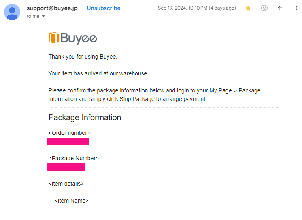Click the "Thank you for using Buyee" line
302x220 pixels.
coord(83,57)
